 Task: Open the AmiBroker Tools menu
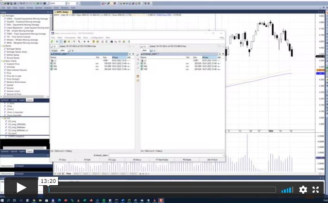tap(56, 8)
